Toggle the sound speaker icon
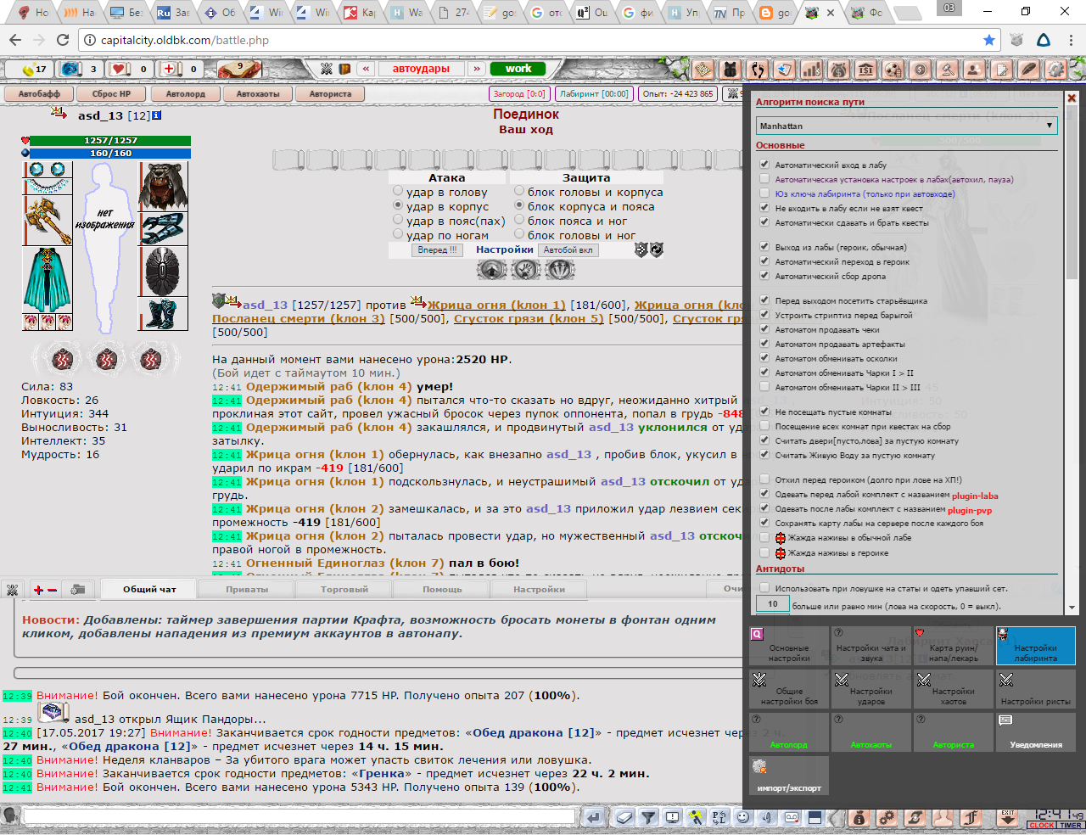Viewport: 1086px width, 835px height. [x=766, y=817]
